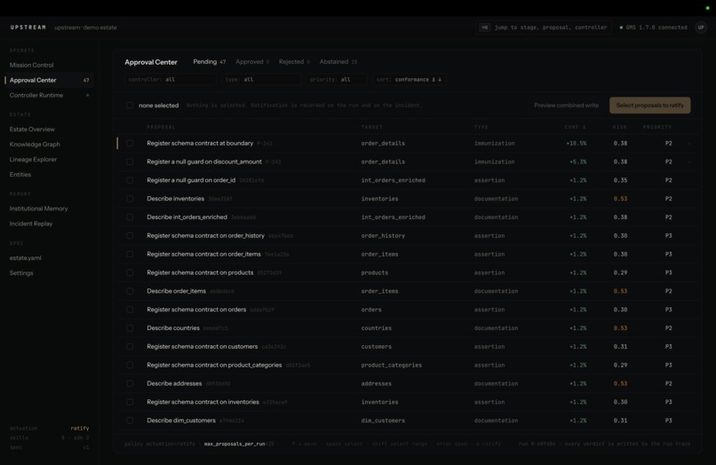Click 'upstream-demo estate' label in header
The height and width of the screenshot is (465, 716).
[85, 28]
